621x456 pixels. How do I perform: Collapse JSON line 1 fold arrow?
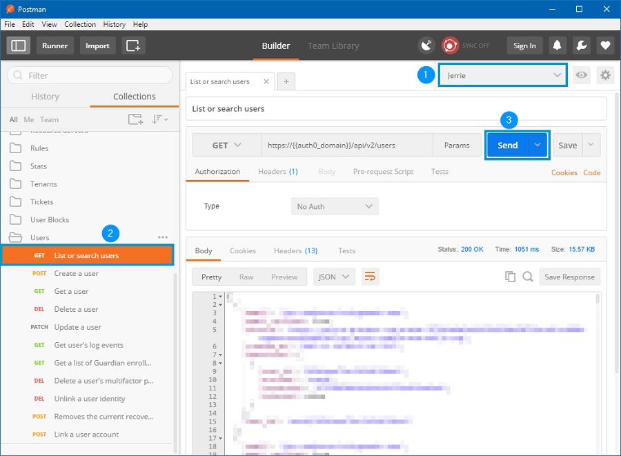click(x=221, y=297)
